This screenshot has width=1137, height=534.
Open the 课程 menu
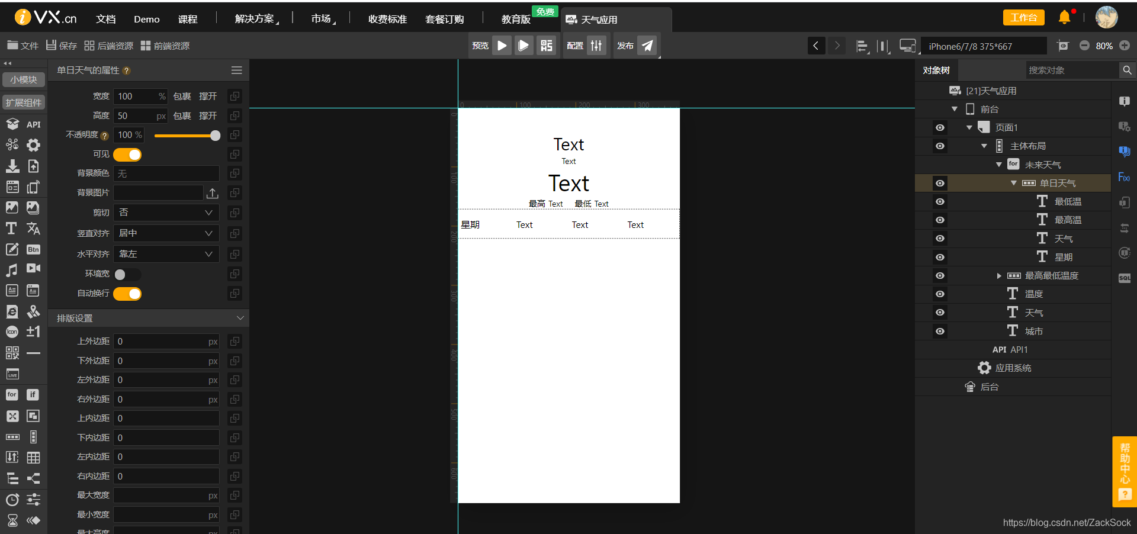(188, 19)
